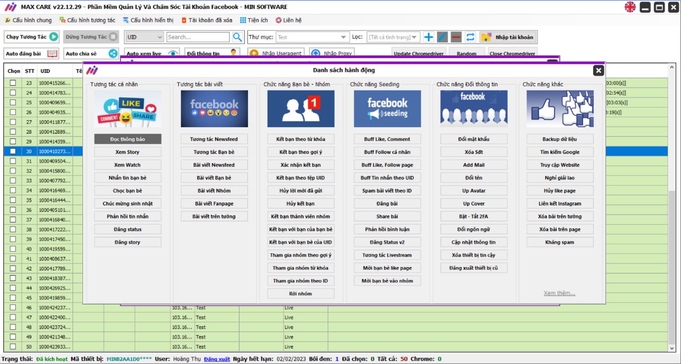Select Buff Like, Comment action
This screenshot has width=681, height=364.
coord(387,139)
